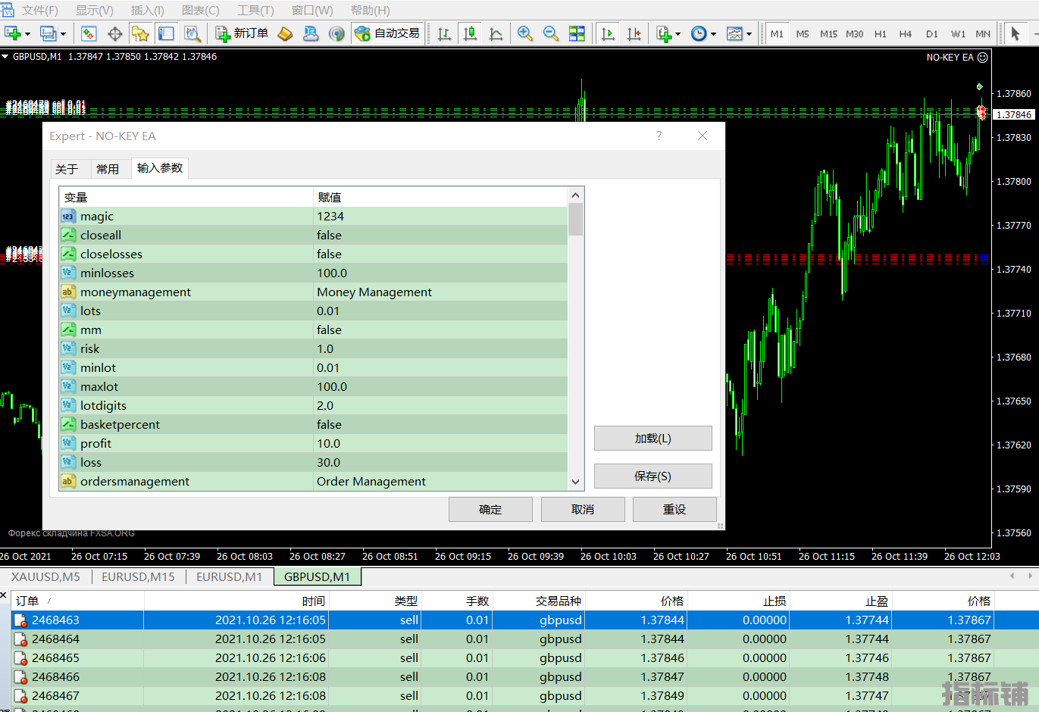Image resolution: width=1039 pixels, height=712 pixels.
Task: Expand the Periods dropdown arrow
Action: tap(713, 34)
